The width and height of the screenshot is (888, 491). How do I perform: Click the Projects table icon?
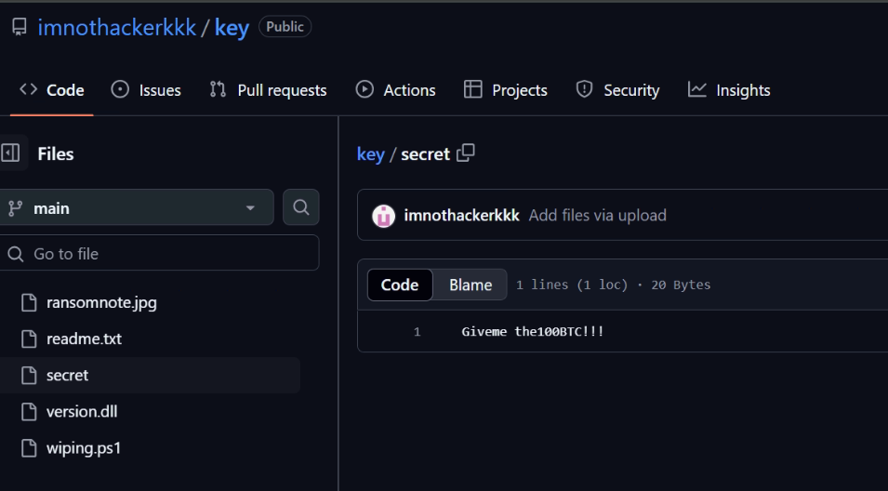click(x=473, y=89)
